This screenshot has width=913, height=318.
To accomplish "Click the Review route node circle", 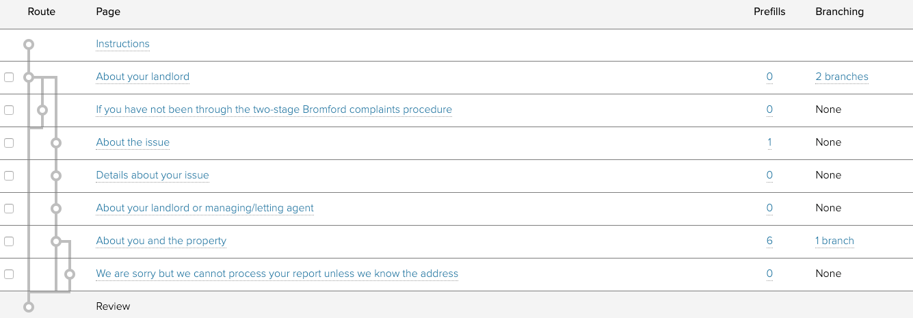I will (28, 306).
